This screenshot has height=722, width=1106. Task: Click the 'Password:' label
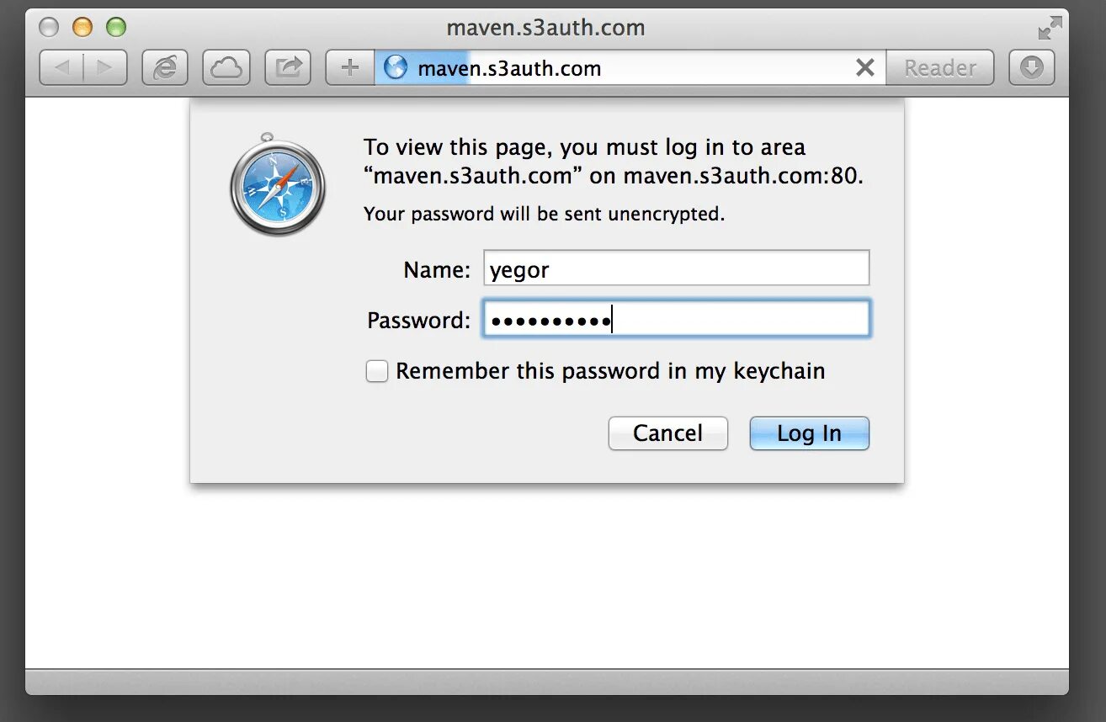[418, 321]
